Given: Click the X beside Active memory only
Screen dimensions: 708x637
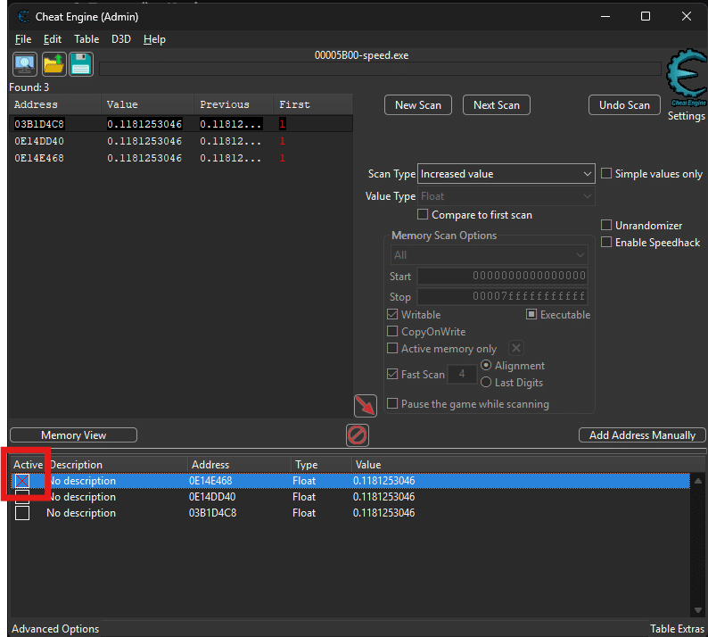Looking at the screenshot, I should point(516,348).
